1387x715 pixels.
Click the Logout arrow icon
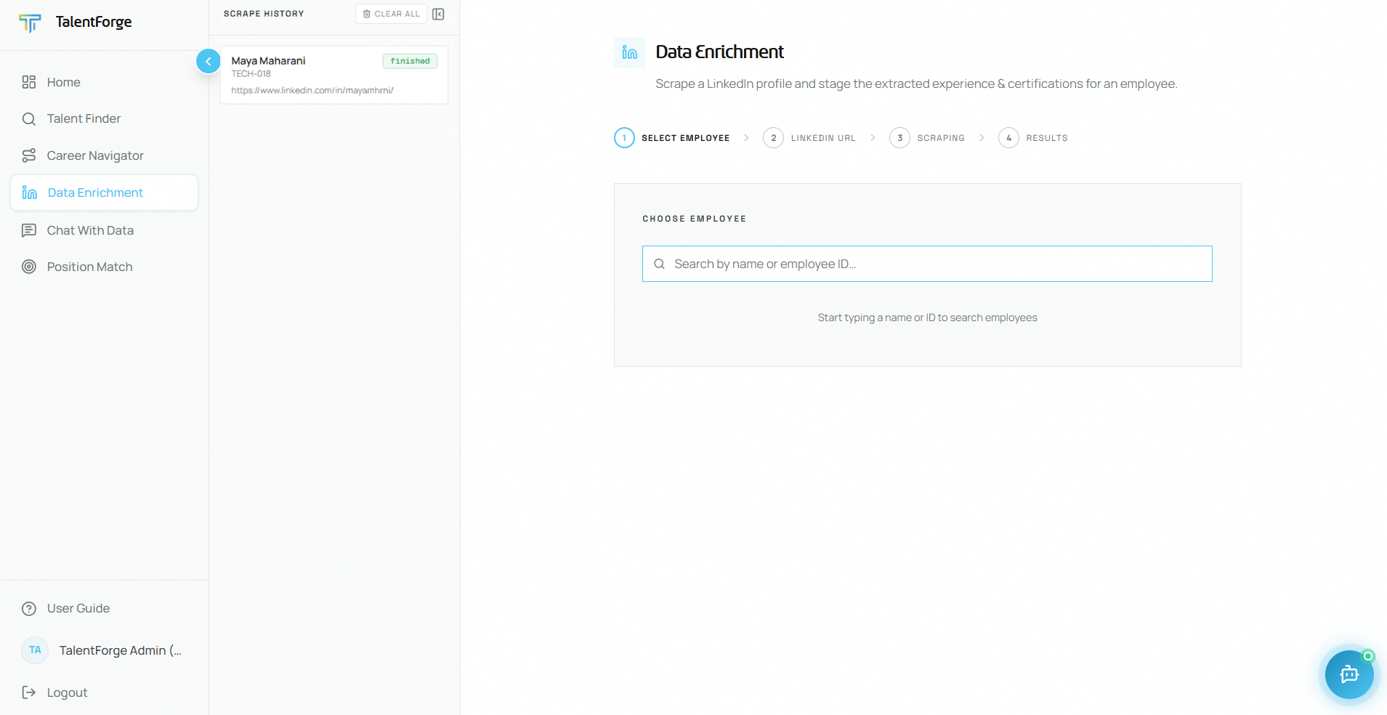pos(29,692)
